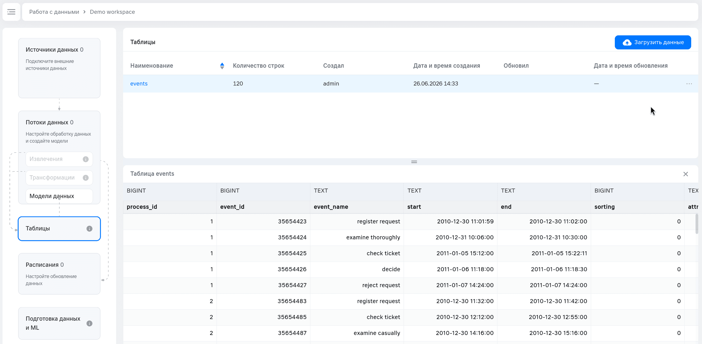Click the Загрузить данные upload button
This screenshot has width=702, height=344.
click(x=653, y=42)
